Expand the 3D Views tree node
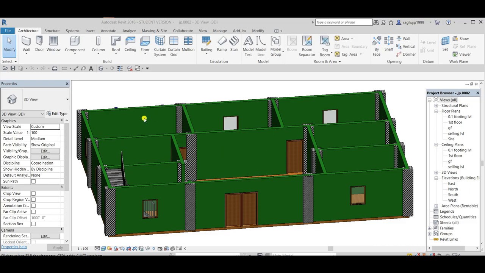The height and width of the screenshot is (273, 485). [436, 173]
